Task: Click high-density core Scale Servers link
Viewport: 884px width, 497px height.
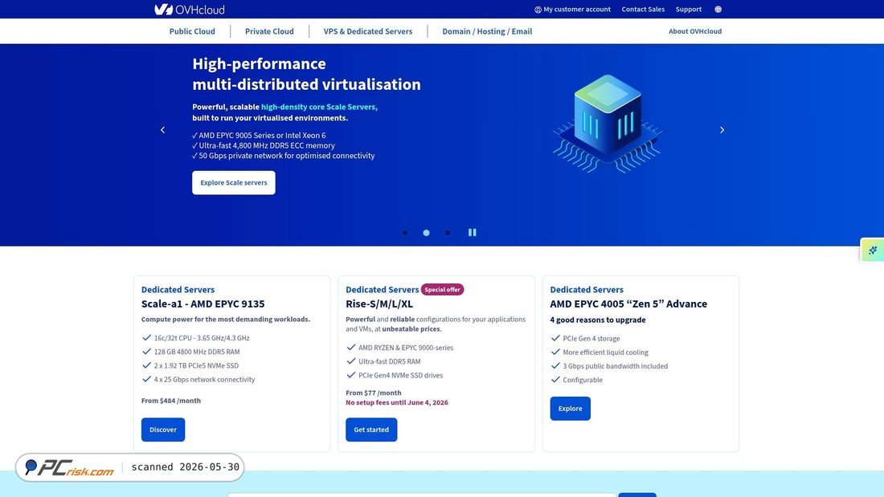Action: click(x=319, y=107)
